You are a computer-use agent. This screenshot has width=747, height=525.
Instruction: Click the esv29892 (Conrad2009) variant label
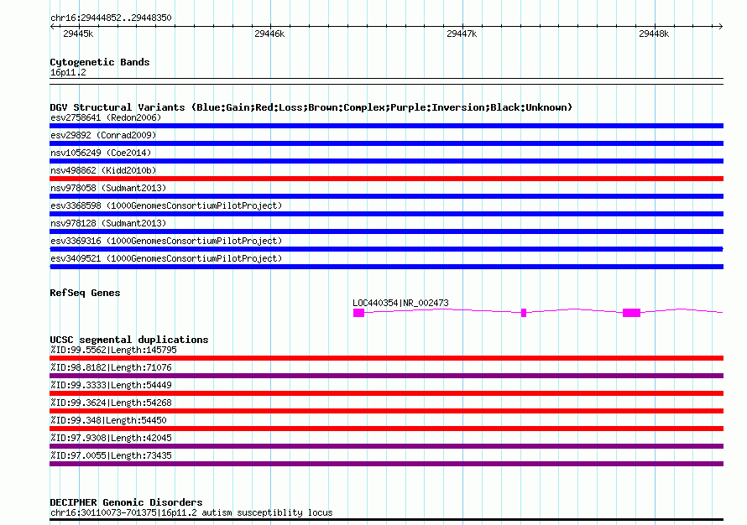coord(103,135)
